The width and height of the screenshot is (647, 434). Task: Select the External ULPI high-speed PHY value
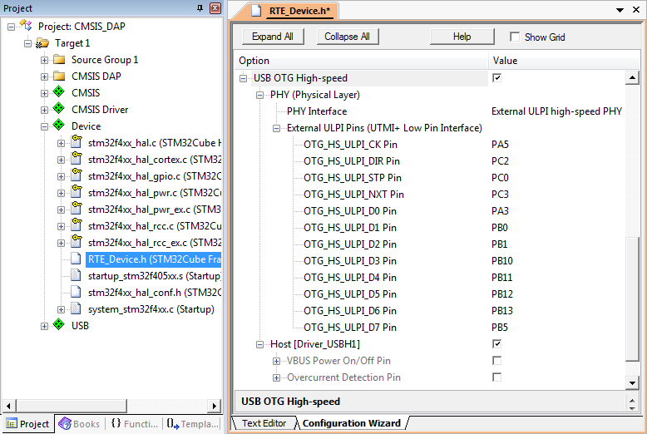[556, 111]
